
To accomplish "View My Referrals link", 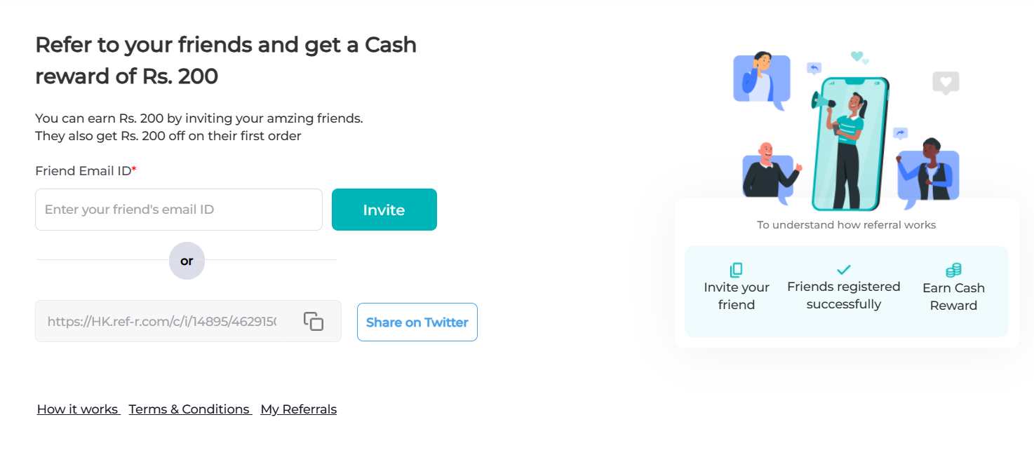I will pyautogui.click(x=299, y=409).
